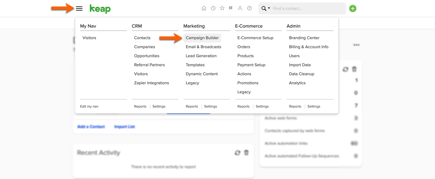Image resolution: width=435 pixels, height=179 pixels.
Task: Open CRM Reports link
Action: pos(140,106)
